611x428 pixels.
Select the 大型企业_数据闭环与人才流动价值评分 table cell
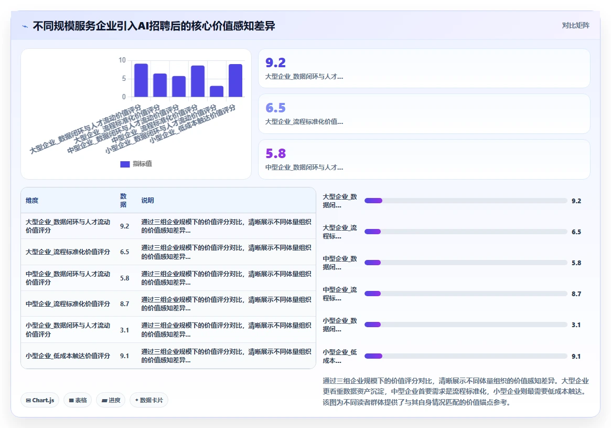(68, 226)
